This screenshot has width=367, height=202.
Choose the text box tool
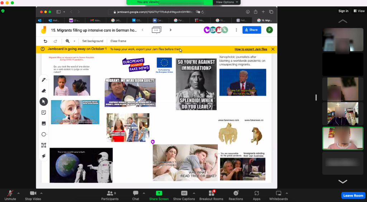point(44,145)
